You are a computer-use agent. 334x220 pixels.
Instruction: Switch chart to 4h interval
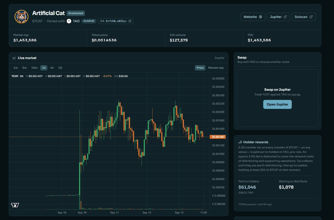point(52,68)
